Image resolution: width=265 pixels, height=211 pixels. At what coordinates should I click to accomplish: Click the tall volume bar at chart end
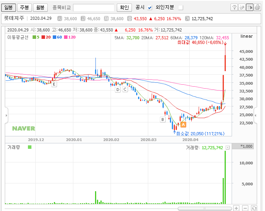click(x=225, y=177)
